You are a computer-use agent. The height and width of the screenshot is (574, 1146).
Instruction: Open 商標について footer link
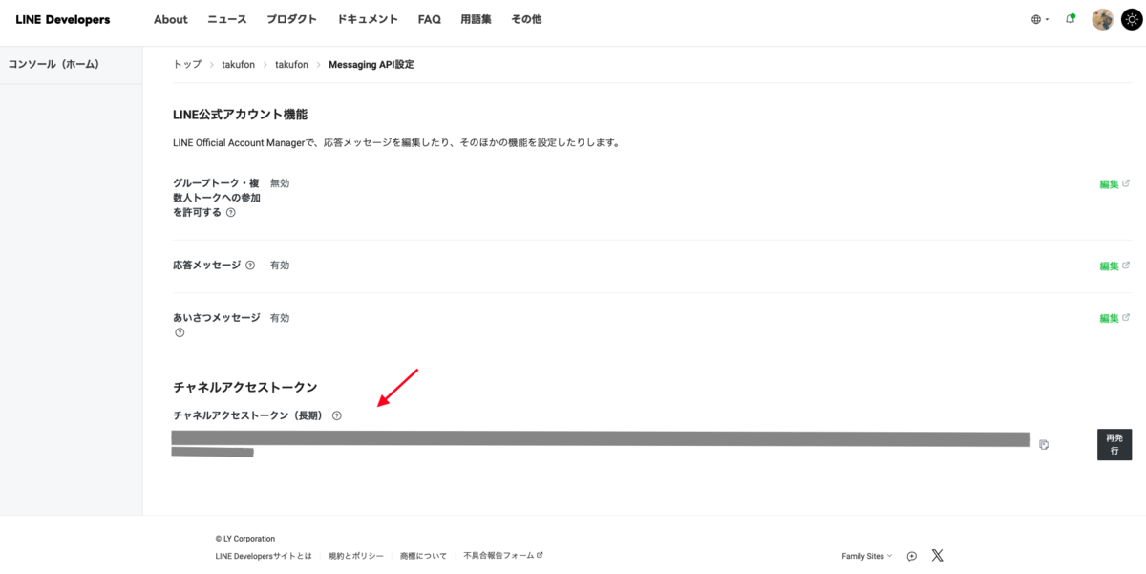424,556
